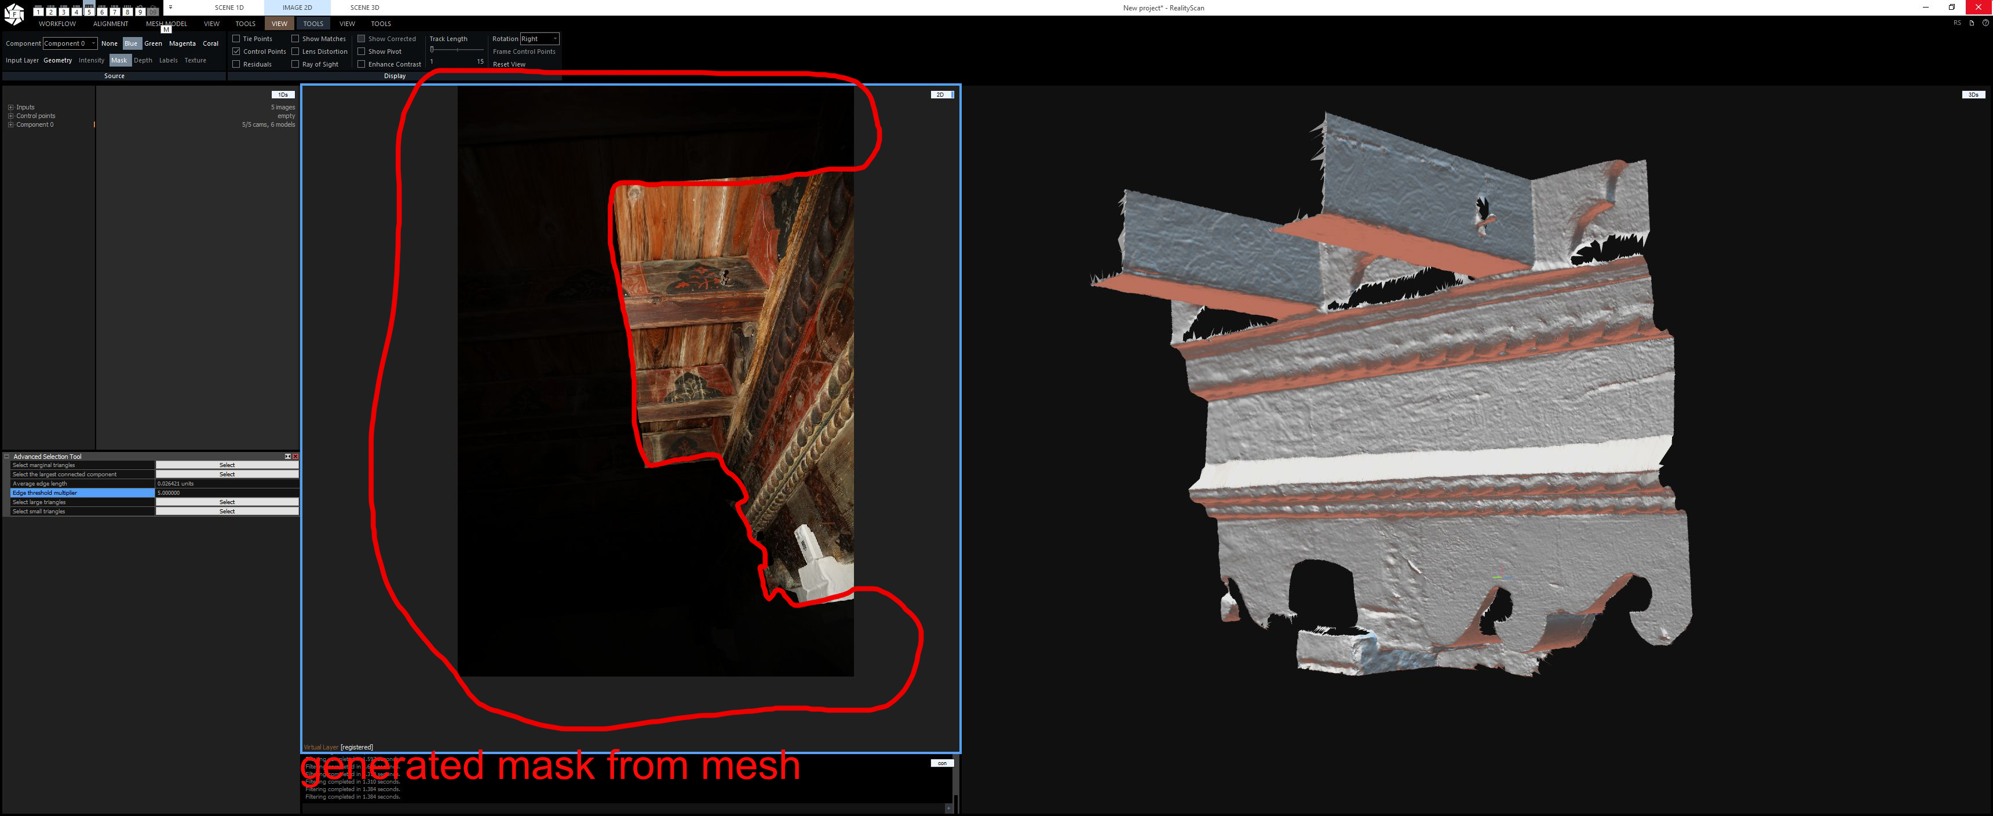1993x816 pixels.
Task: Toggle the Show Corrected checkbox
Action: point(360,39)
